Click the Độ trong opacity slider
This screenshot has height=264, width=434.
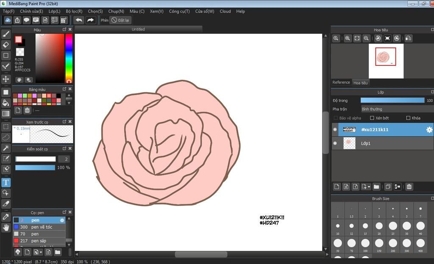[392, 100]
